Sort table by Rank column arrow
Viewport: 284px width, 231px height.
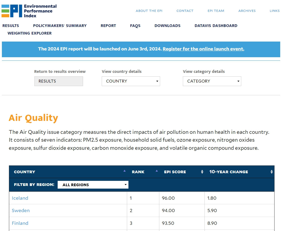[x=157, y=171]
